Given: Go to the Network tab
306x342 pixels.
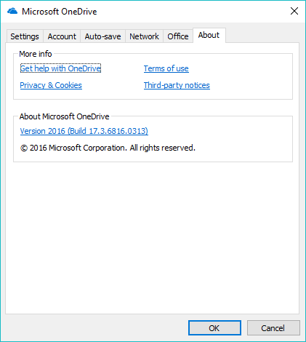Looking at the screenshot, I should click(x=144, y=36).
